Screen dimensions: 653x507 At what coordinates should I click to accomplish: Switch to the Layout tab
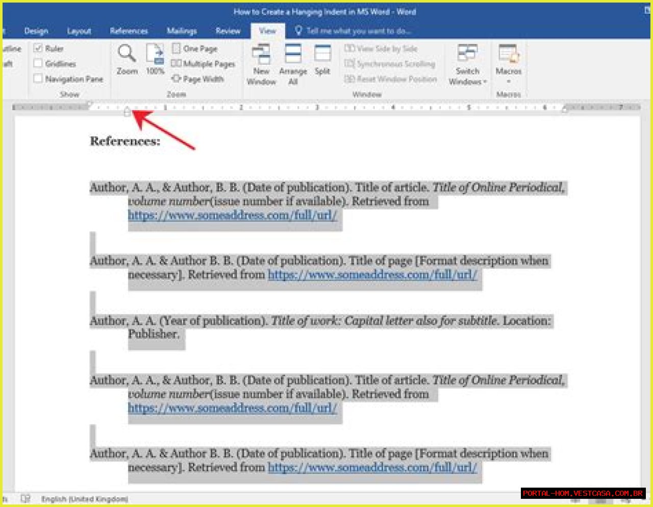coord(79,31)
